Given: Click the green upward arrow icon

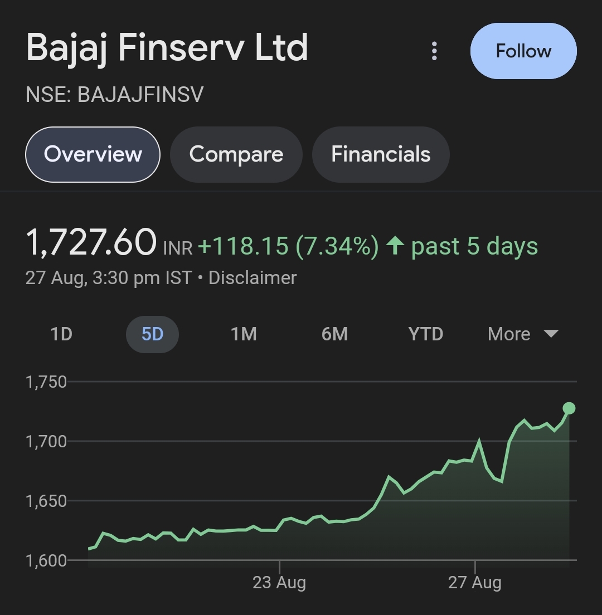Looking at the screenshot, I should (x=395, y=246).
